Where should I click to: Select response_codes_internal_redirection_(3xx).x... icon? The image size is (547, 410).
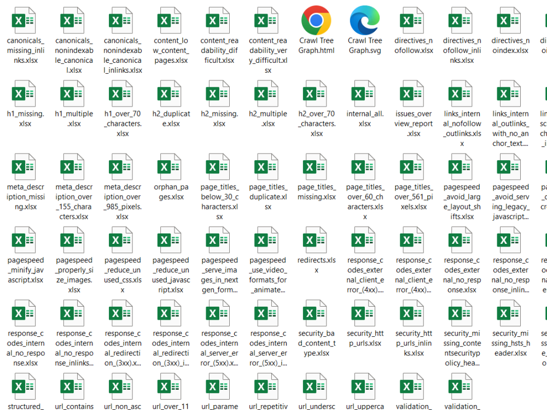[121, 313]
